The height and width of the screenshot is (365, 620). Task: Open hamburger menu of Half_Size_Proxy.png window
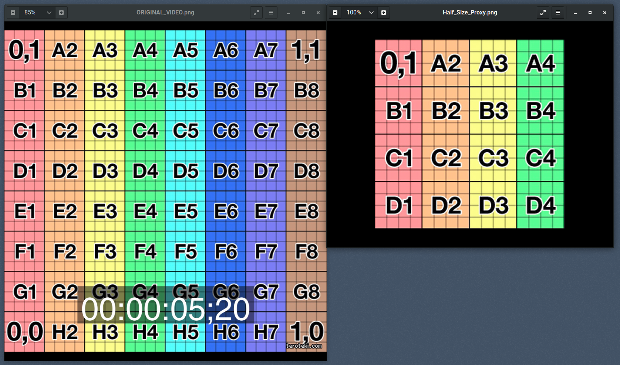tap(558, 13)
